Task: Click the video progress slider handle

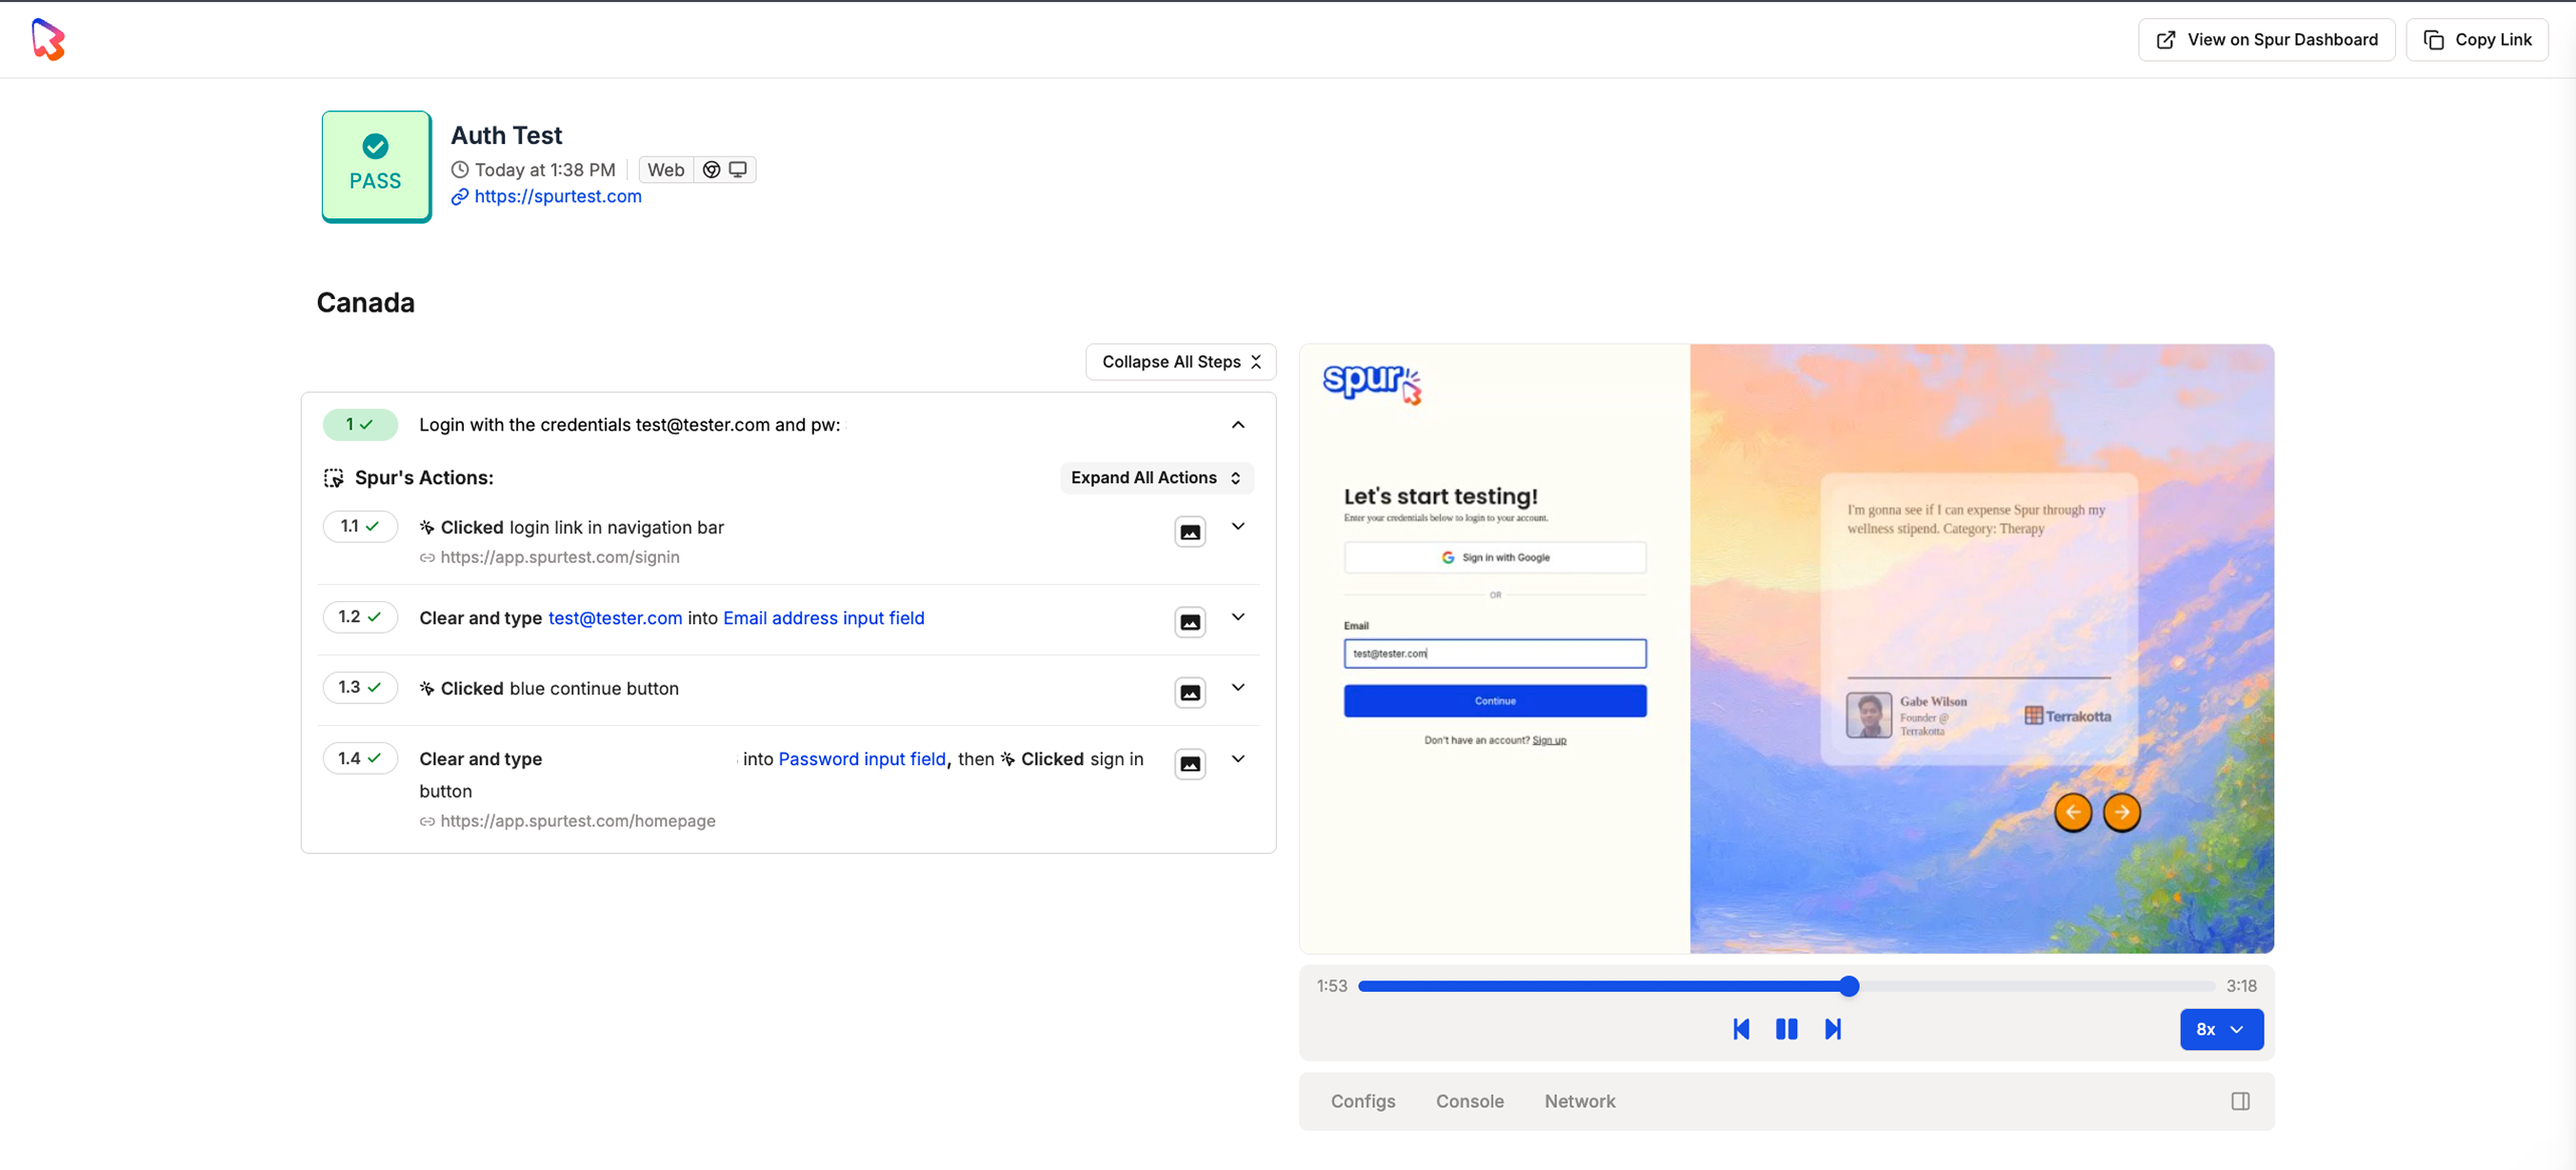Action: tap(1849, 986)
